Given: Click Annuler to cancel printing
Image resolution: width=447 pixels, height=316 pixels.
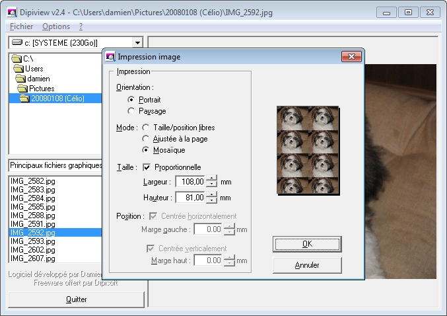Looking at the screenshot, I should click(x=307, y=265).
